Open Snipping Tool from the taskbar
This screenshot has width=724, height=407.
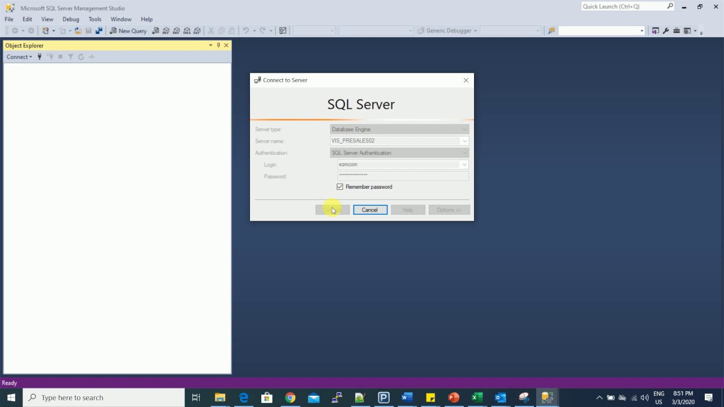pos(524,397)
